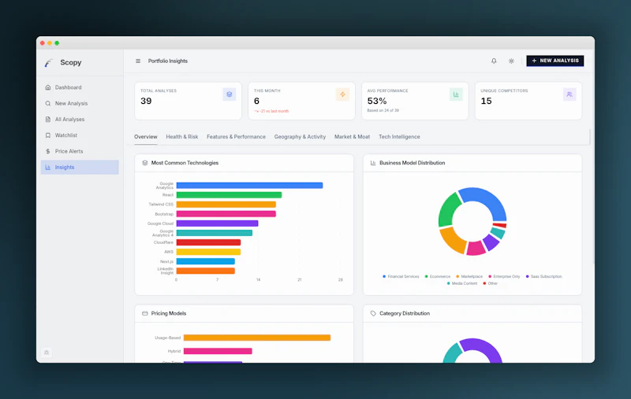The height and width of the screenshot is (399, 631).
Task: Go to Dashboard in the sidebar
Action: (x=80, y=87)
